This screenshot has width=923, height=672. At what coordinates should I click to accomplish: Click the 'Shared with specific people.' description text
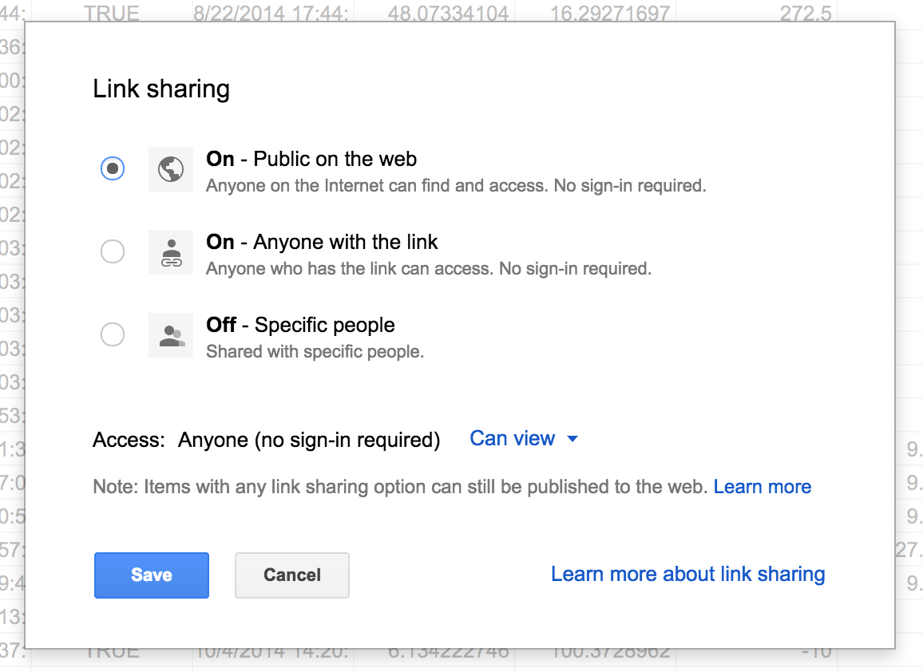point(315,352)
